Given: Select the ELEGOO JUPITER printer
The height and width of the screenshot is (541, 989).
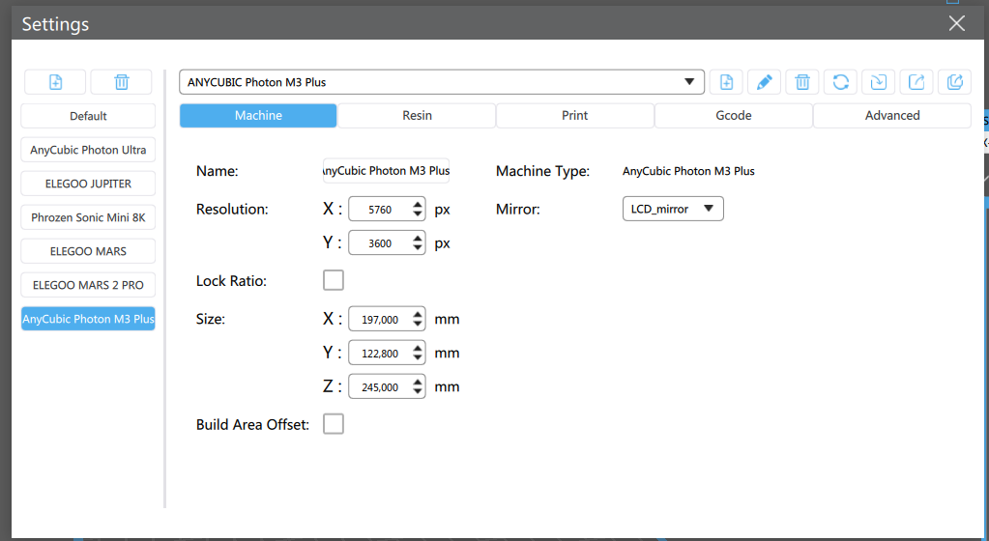Looking at the screenshot, I should 88,184.
